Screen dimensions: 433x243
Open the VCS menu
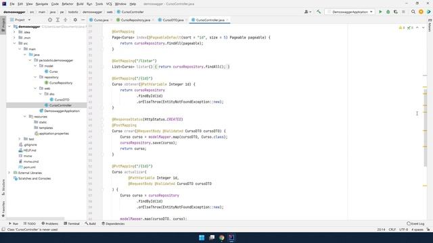109,4
